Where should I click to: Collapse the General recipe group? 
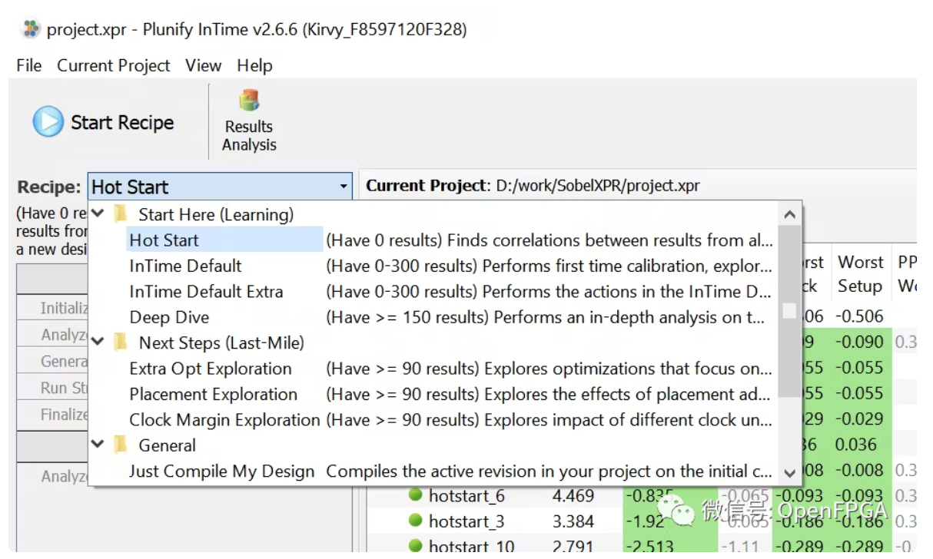98,445
